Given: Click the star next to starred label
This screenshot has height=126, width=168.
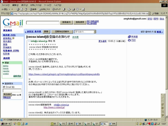Looking at the screenshot, I should (x=13, y=38).
